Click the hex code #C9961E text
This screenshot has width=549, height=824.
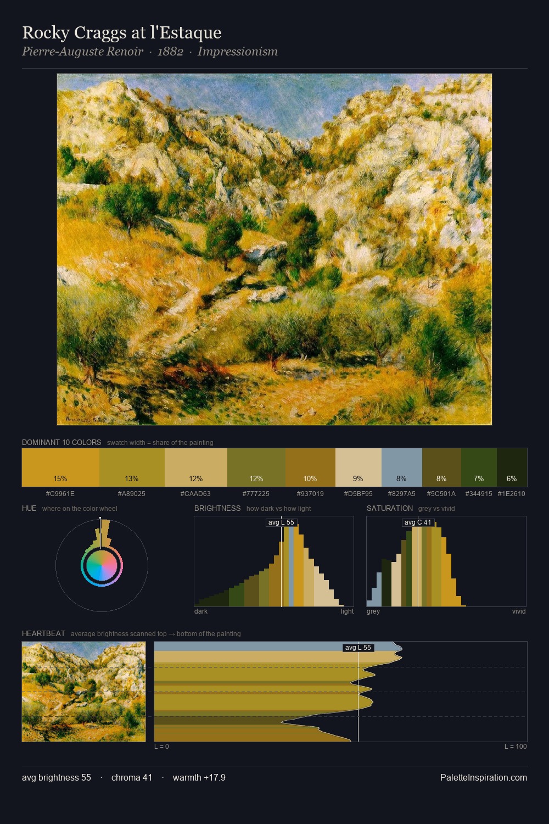click(x=60, y=494)
